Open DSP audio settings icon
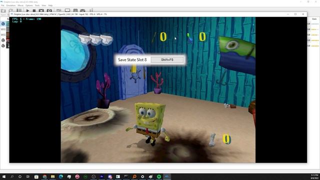Image resolution: width=320 pixels, height=180 pixels. [x=75, y=10]
